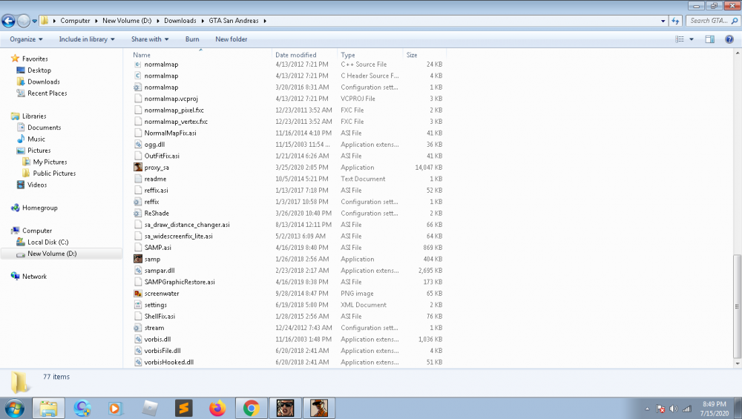
Task: Select Documents library
Action: click(44, 128)
